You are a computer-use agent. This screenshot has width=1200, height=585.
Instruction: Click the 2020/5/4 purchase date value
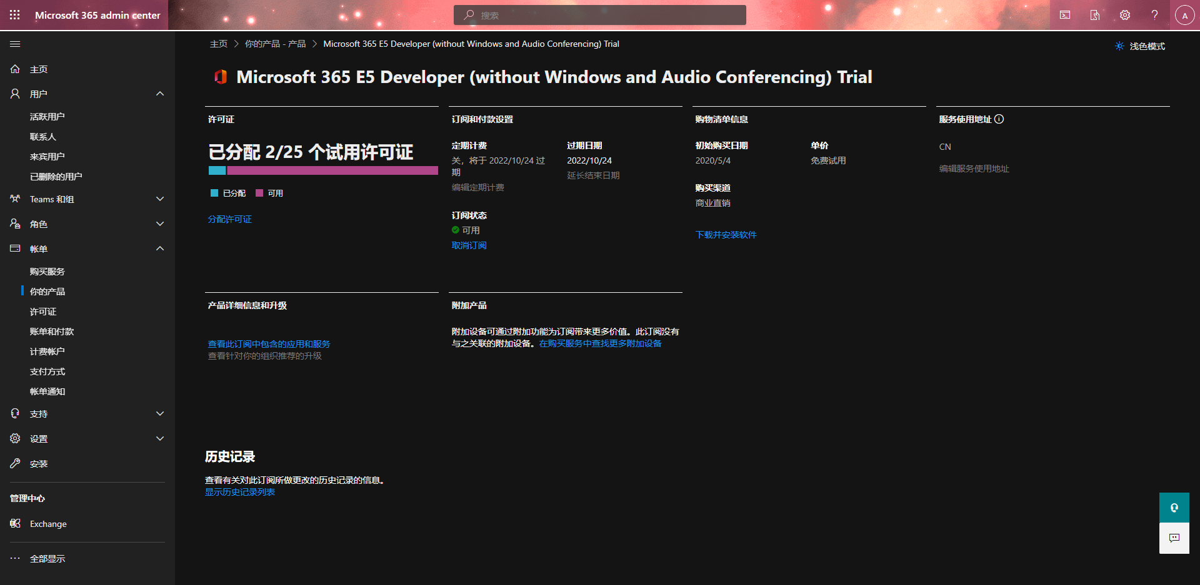pos(713,160)
